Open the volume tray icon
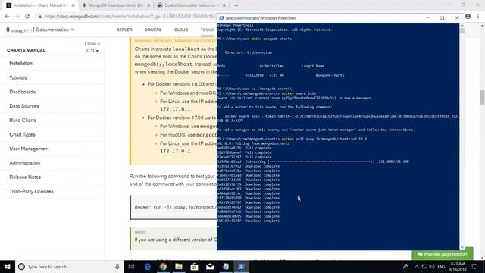Image resolution: width=485 pixels, height=273 pixels. click(x=432, y=266)
